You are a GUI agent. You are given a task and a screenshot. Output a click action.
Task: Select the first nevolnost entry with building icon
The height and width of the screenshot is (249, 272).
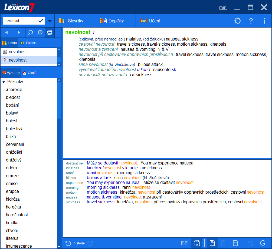[x=29, y=52]
